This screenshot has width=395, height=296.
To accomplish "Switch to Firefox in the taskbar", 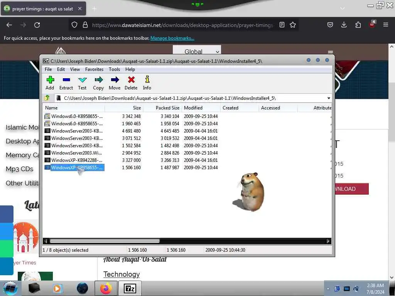I will coord(106,288).
